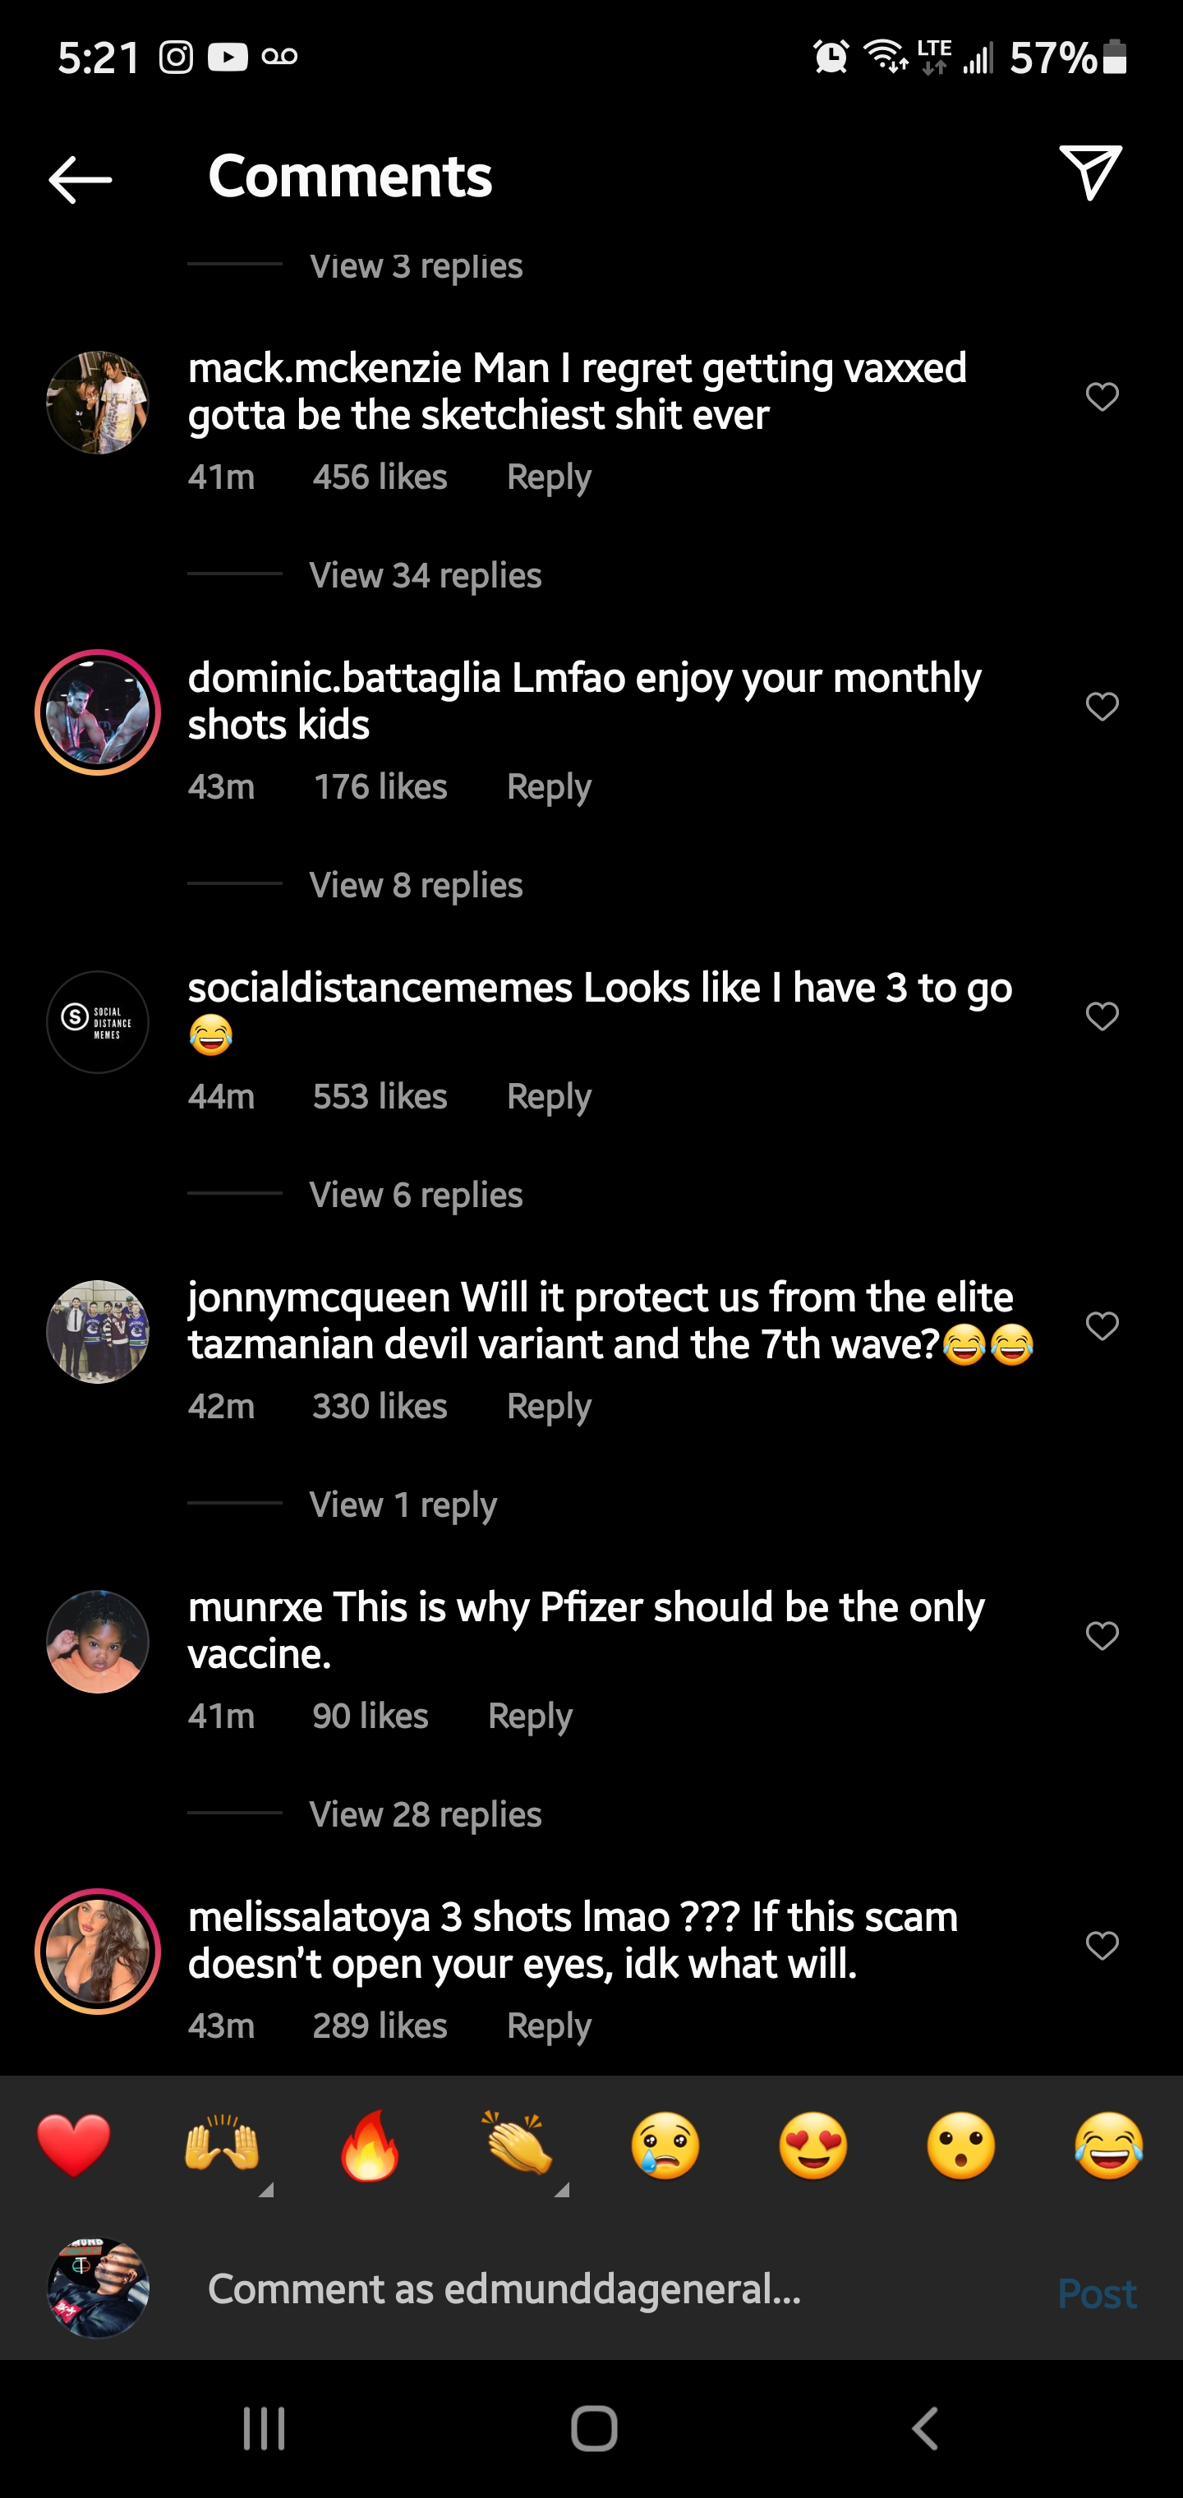Add the crying face emoji
The width and height of the screenshot is (1183, 2498).
665,2145
